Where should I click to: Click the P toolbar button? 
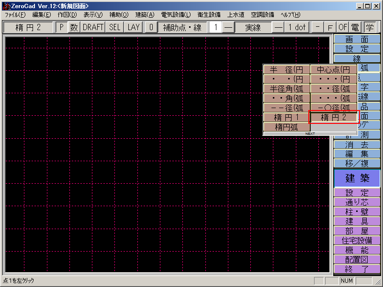pos(61,27)
